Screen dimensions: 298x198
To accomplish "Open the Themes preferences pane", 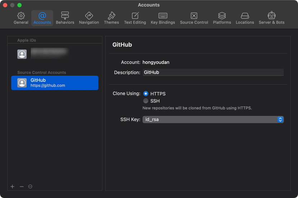I will point(111,18).
